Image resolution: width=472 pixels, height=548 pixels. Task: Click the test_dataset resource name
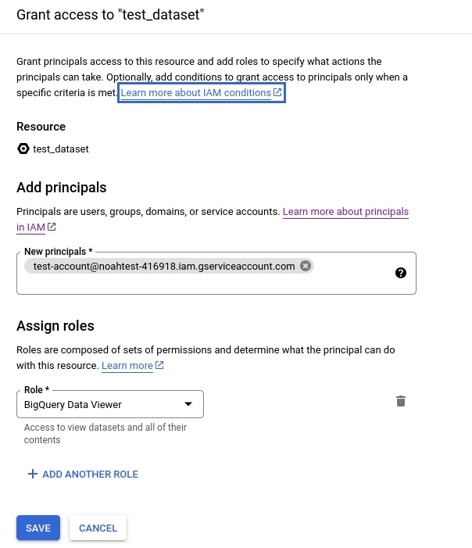[x=61, y=149]
